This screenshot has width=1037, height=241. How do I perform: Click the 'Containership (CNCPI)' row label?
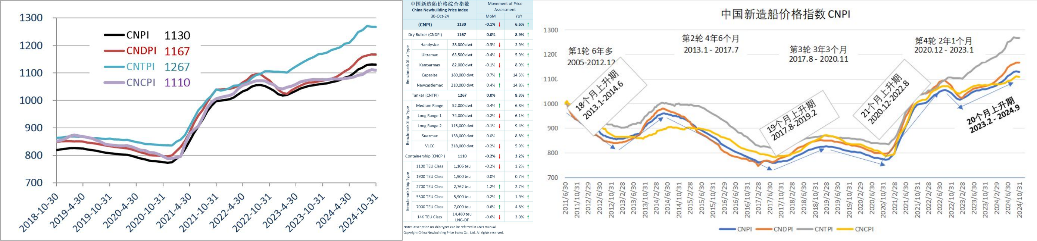(x=425, y=157)
